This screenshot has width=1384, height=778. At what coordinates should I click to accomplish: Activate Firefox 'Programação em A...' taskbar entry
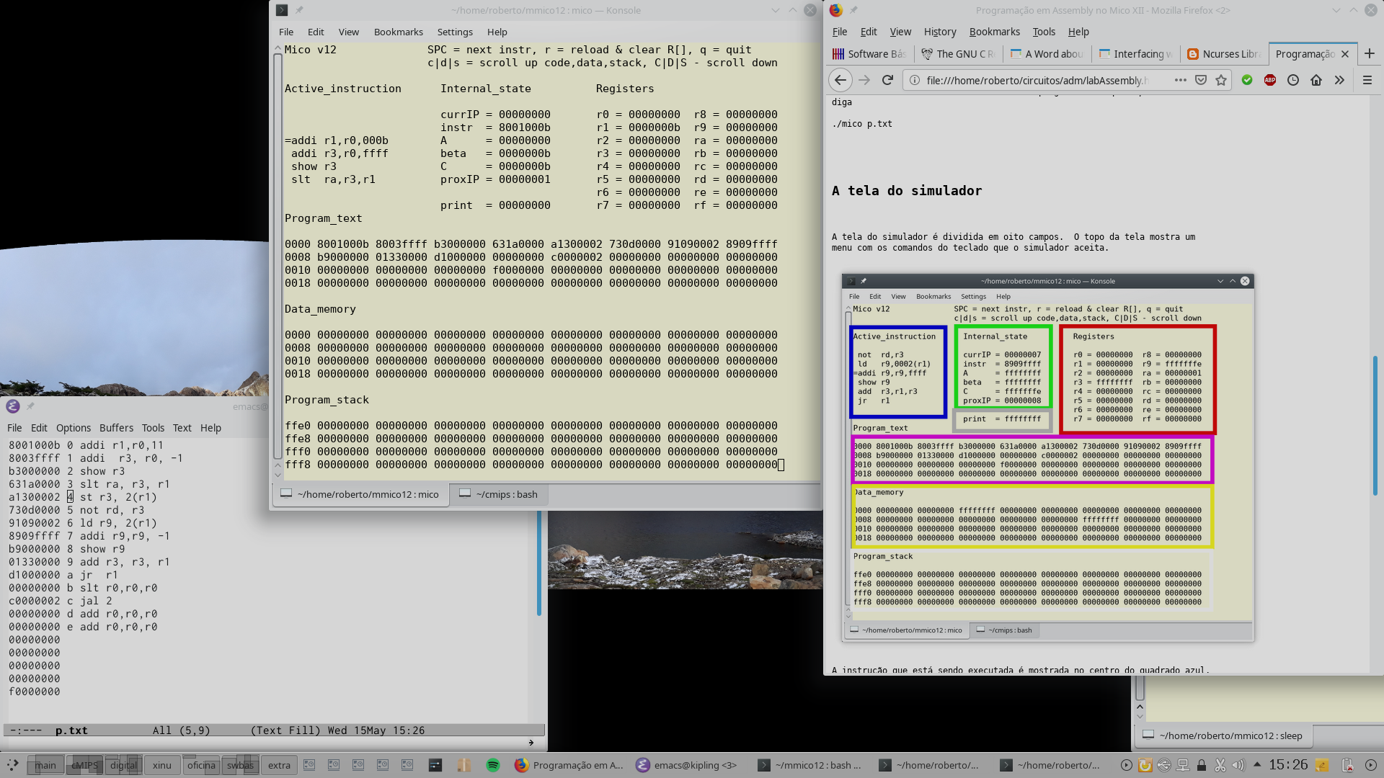569,765
